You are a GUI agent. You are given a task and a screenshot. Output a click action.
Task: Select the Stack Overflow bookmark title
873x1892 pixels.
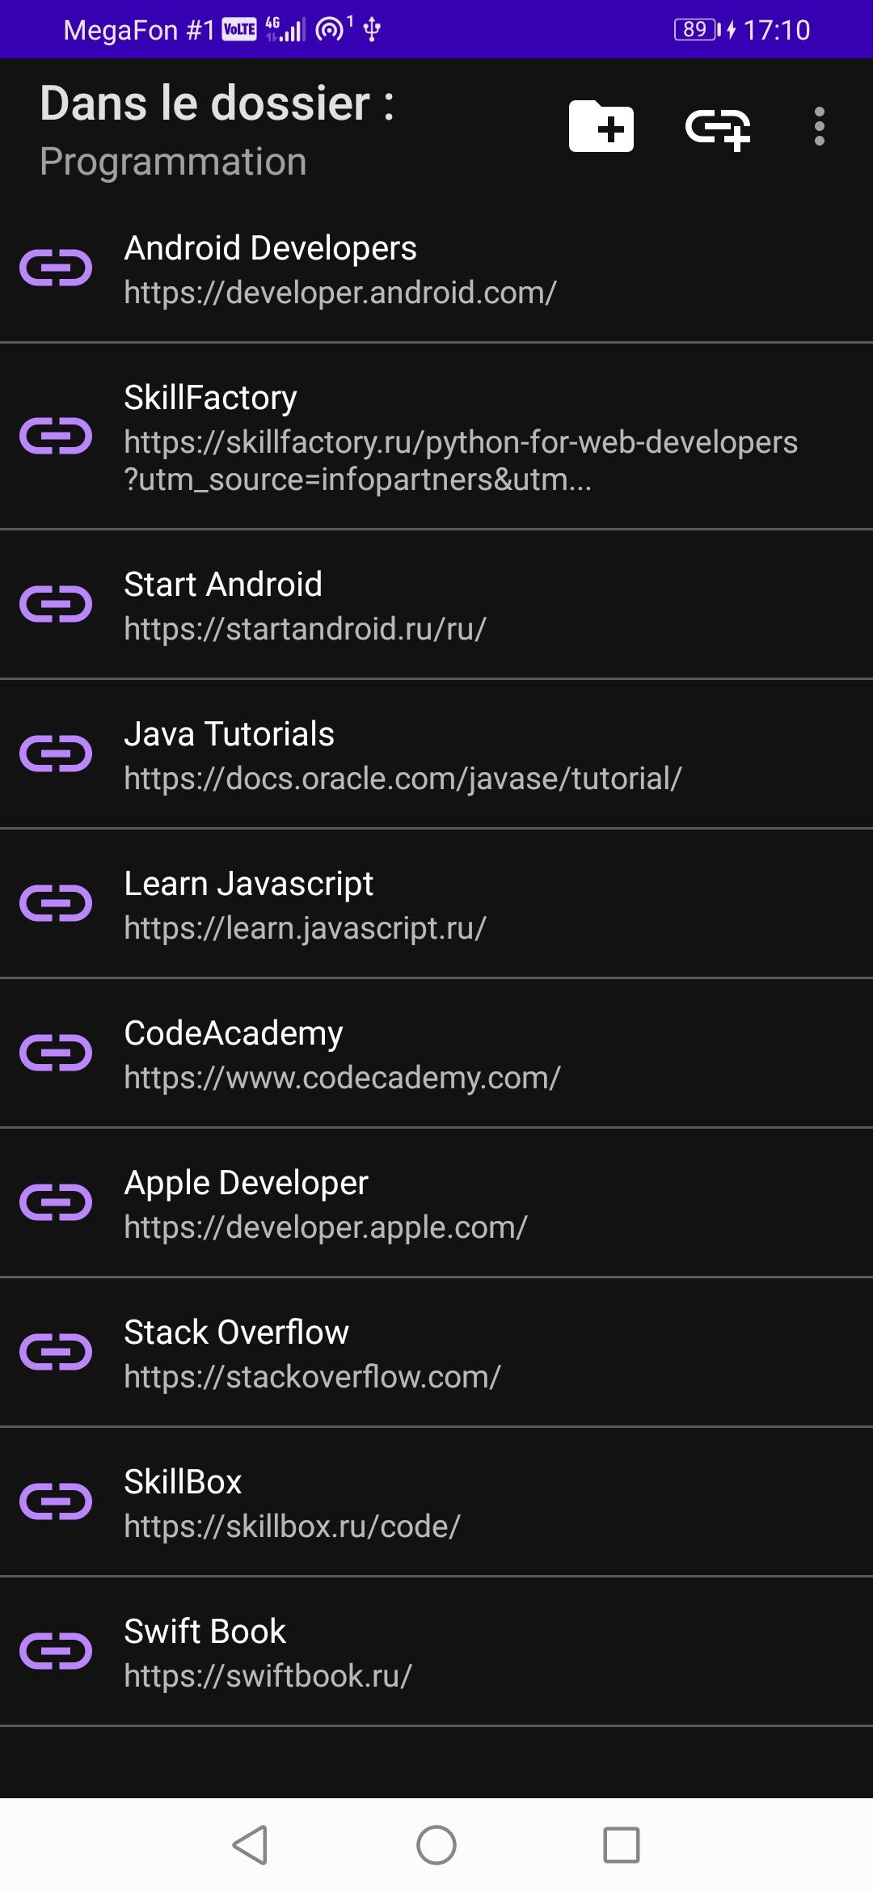(236, 1332)
